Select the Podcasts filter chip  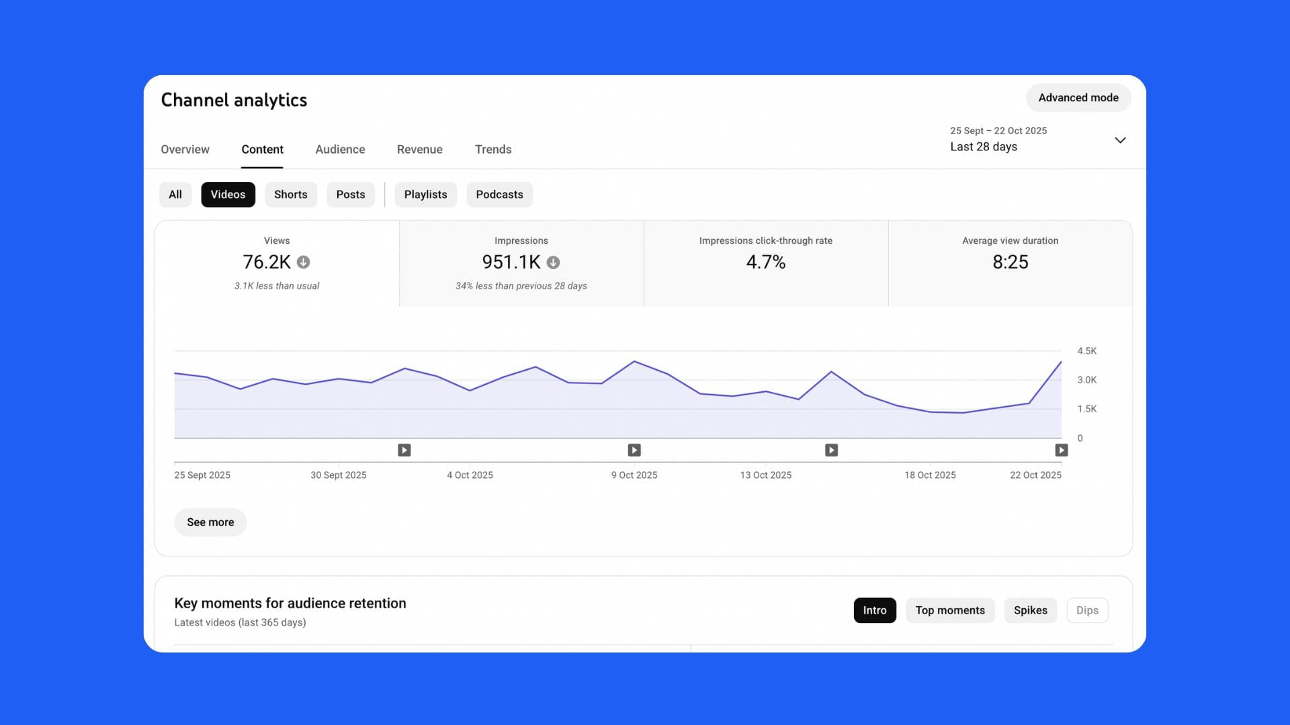click(499, 195)
